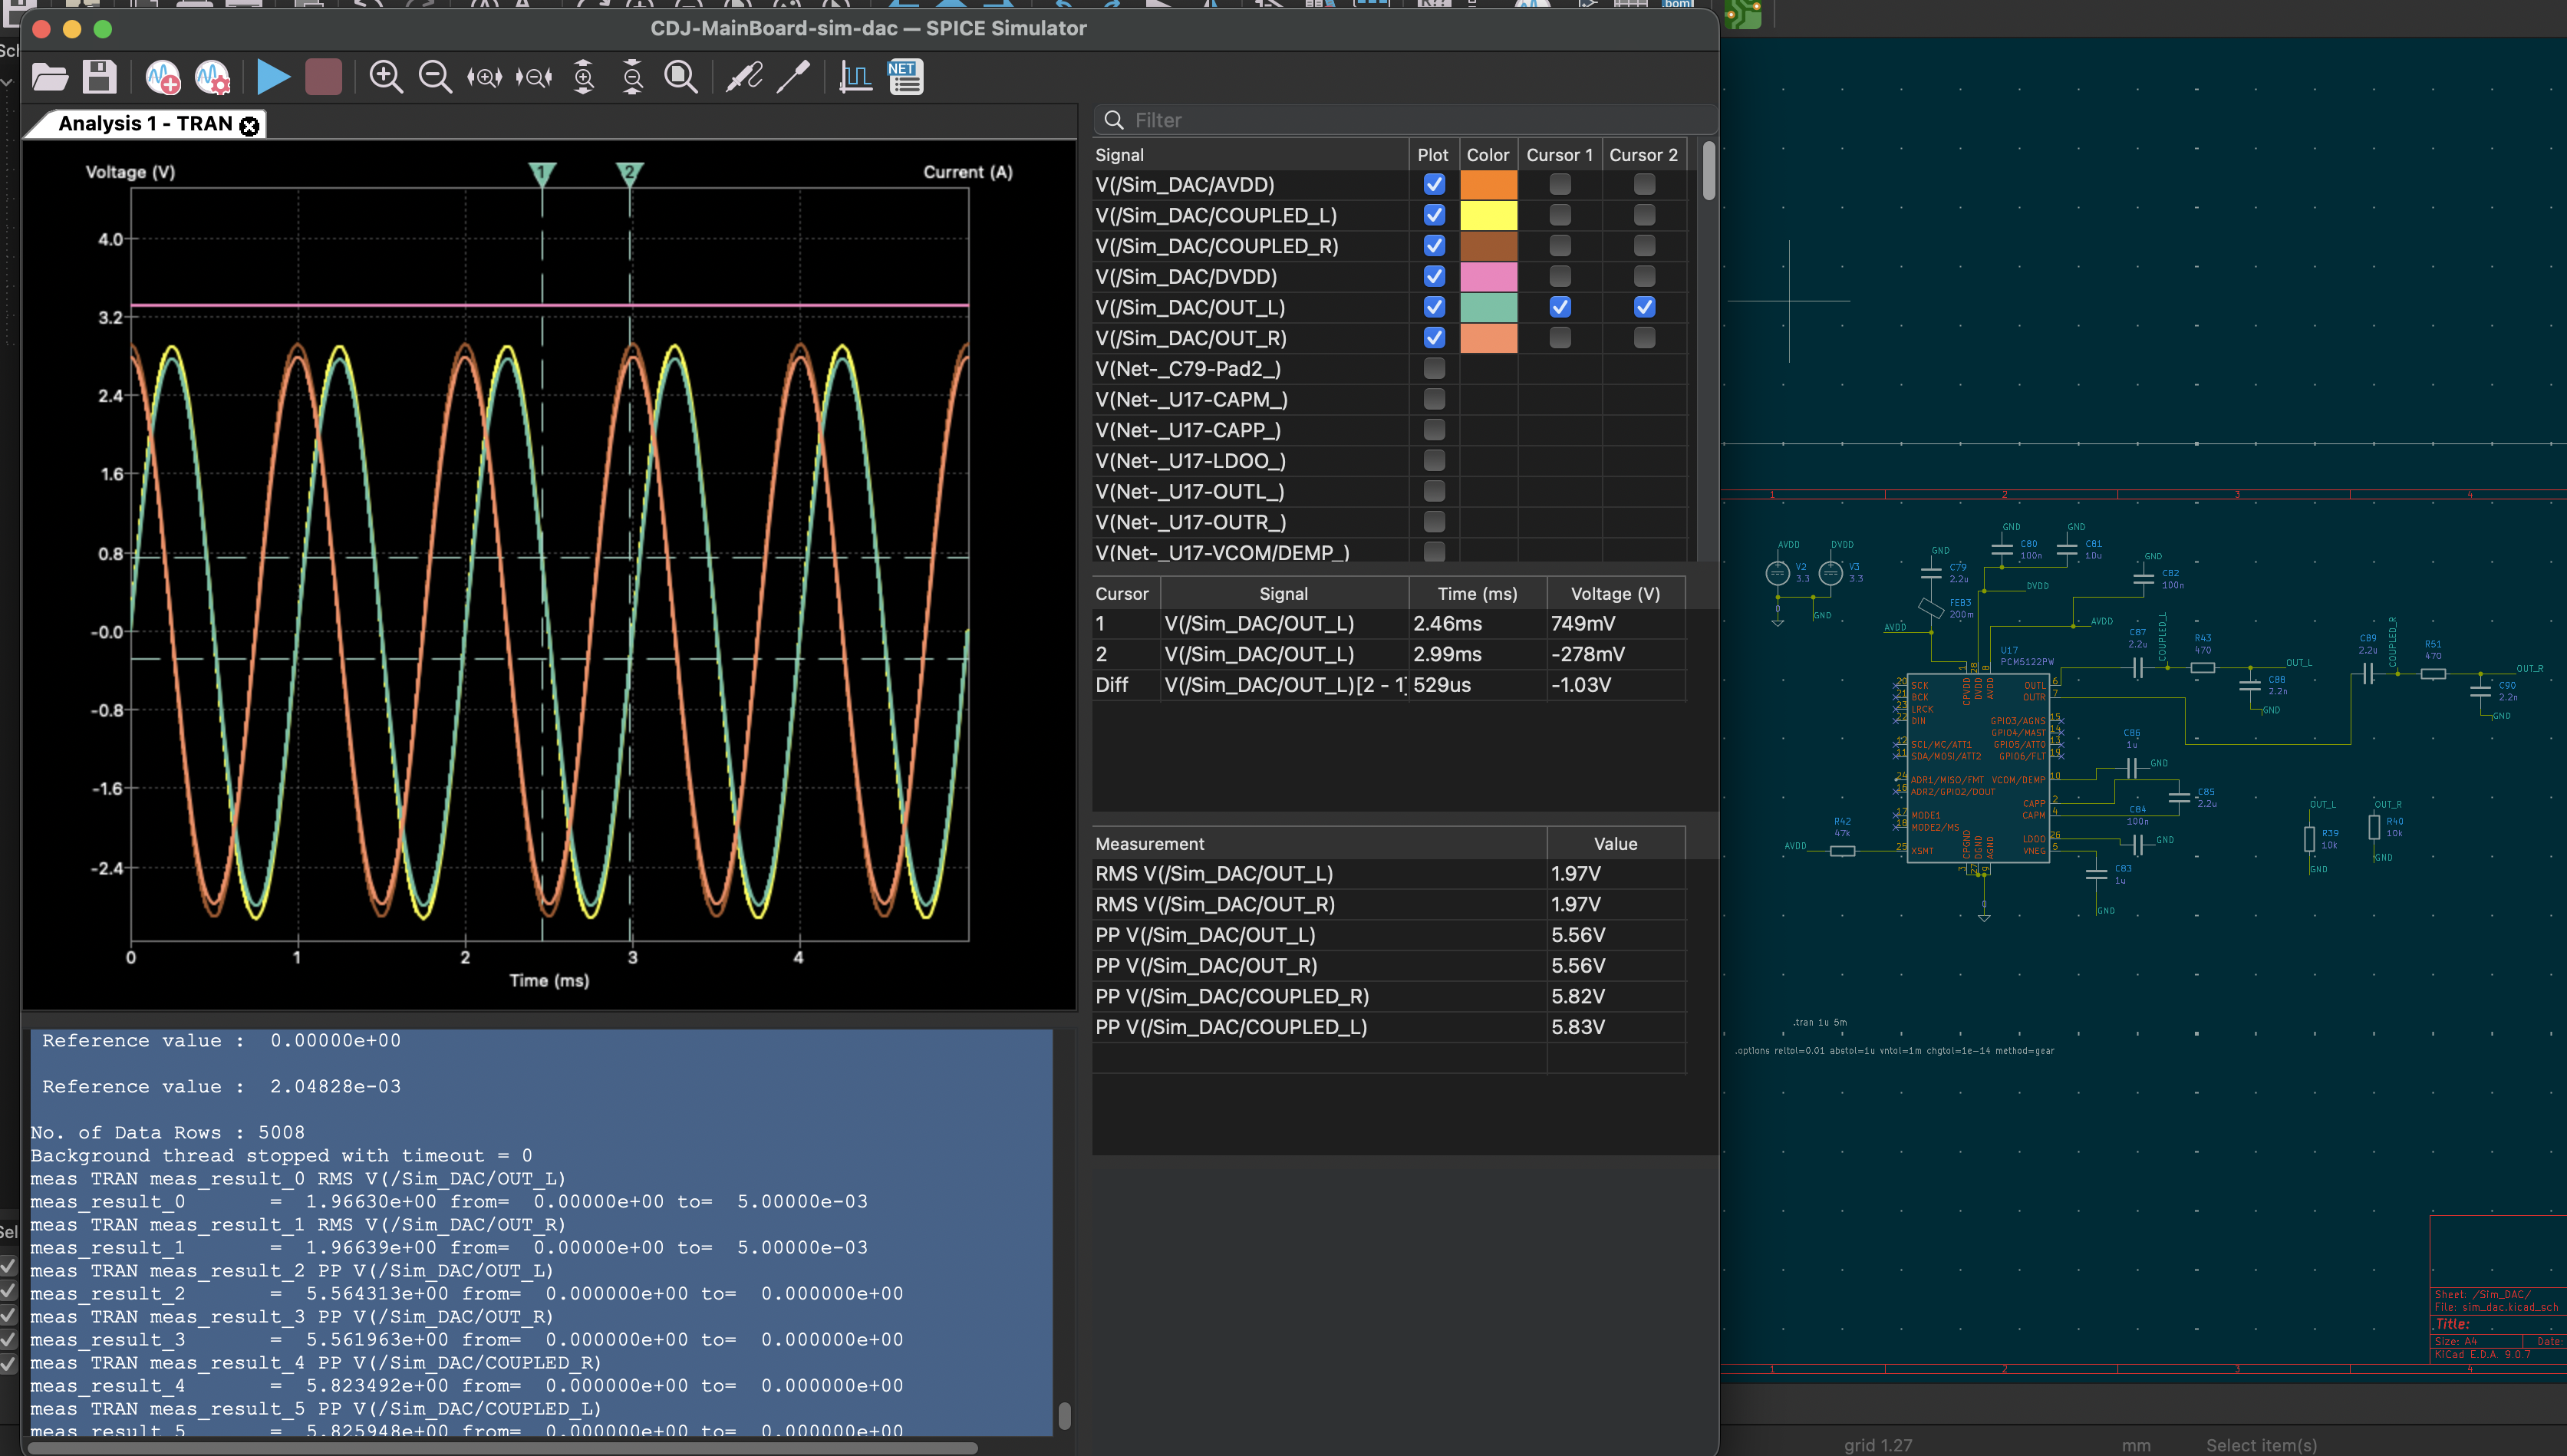Click the .tran 1u 5m directive in schematic

coord(1819,1023)
